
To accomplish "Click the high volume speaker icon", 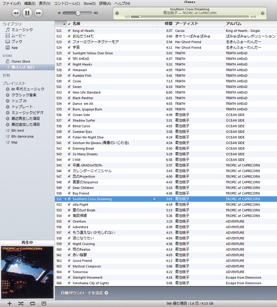I will pos(96,13).
